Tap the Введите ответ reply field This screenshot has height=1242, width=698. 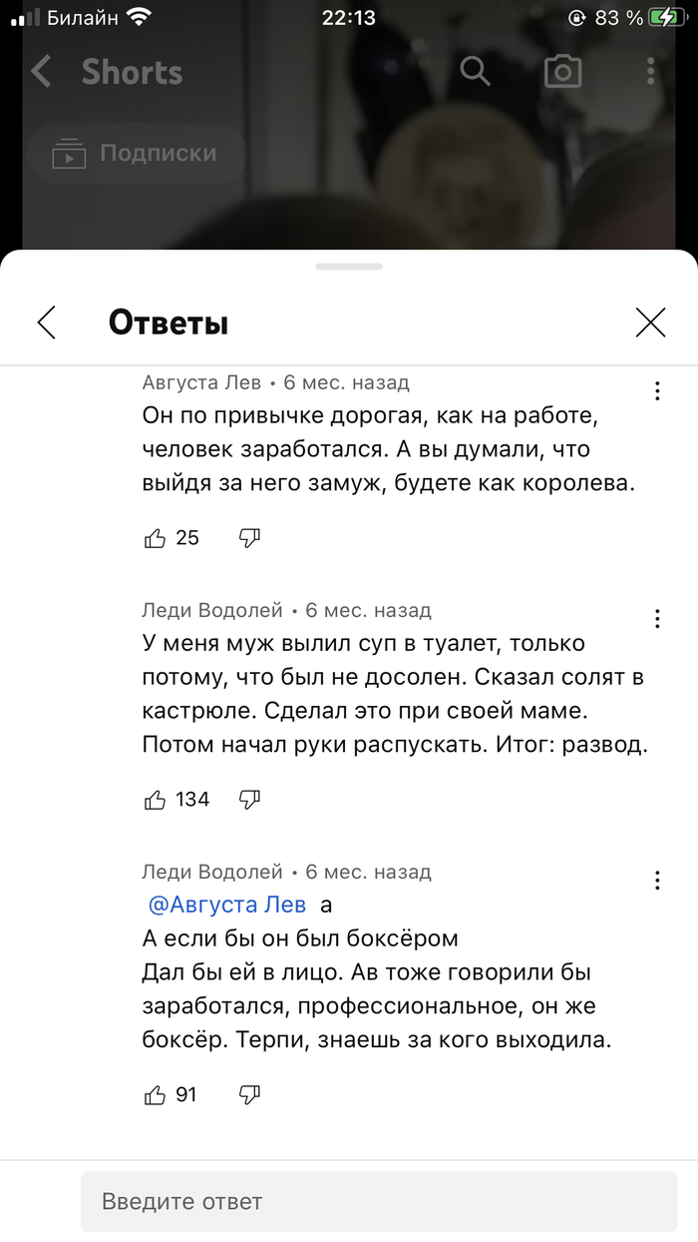(379, 1201)
